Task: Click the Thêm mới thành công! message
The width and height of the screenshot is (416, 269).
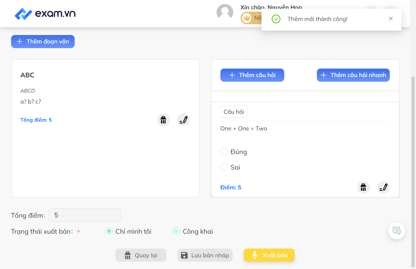Action: 317,19
